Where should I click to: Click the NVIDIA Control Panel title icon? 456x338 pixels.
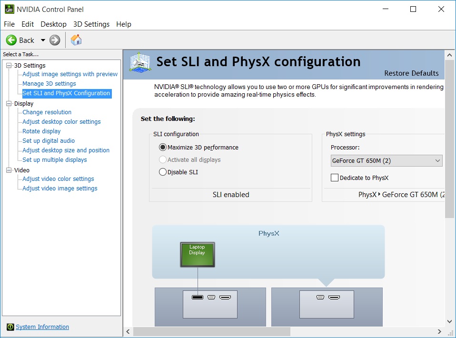point(10,9)
